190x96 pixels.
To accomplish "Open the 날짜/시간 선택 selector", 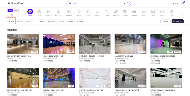I will [52, 21].
